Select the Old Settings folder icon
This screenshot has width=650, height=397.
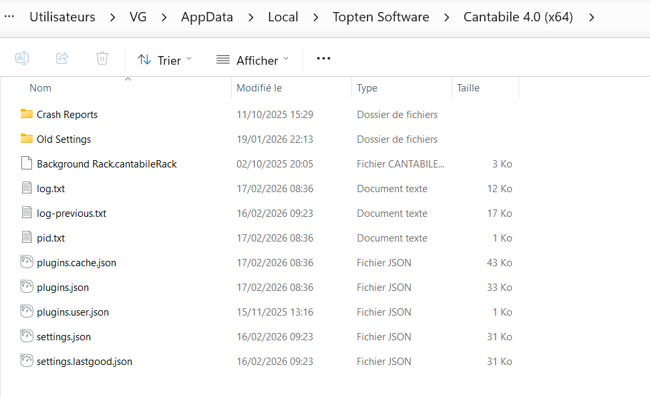(x=27, y=139)
